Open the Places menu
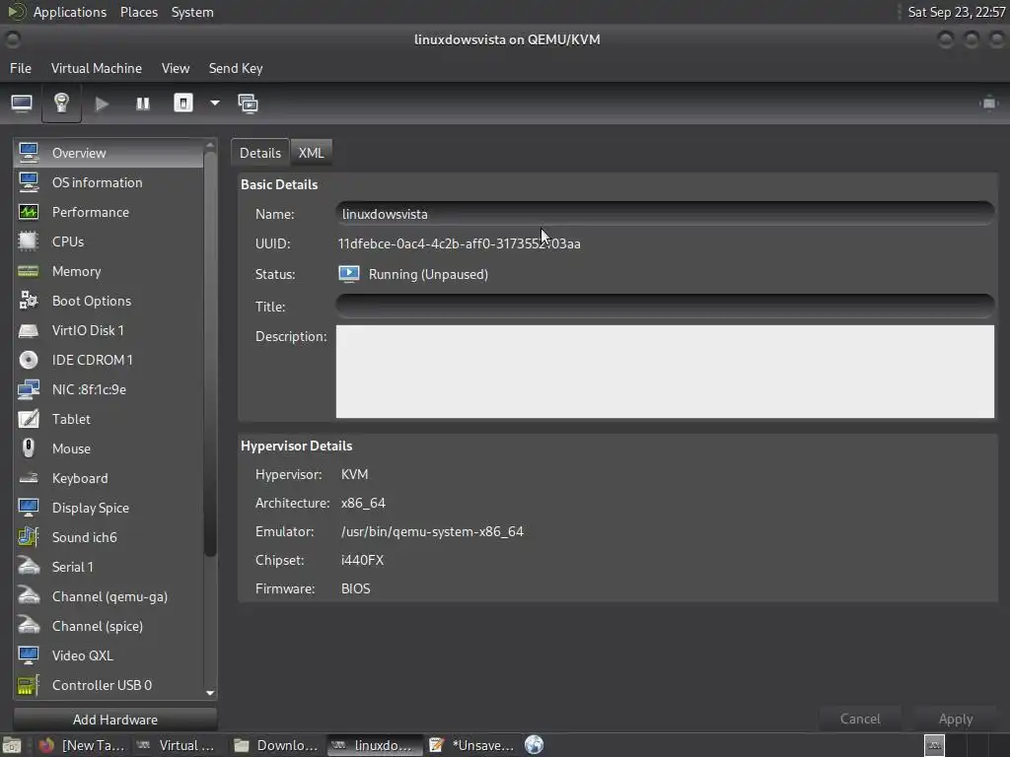Screen dimensions: 1010x757 (x=139, y=12)
